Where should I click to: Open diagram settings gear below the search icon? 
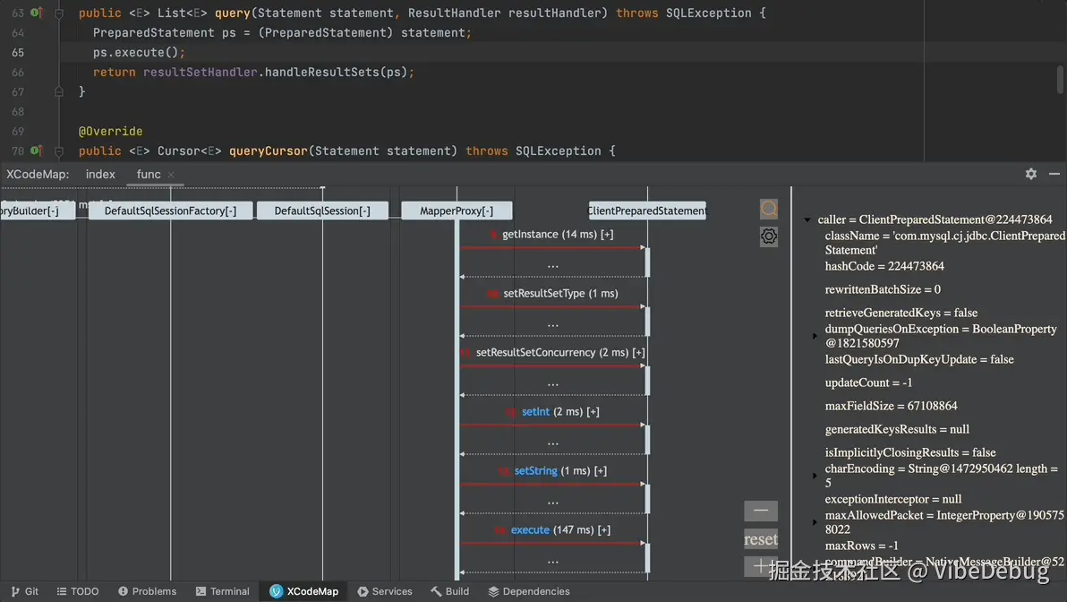pos(769,236)
